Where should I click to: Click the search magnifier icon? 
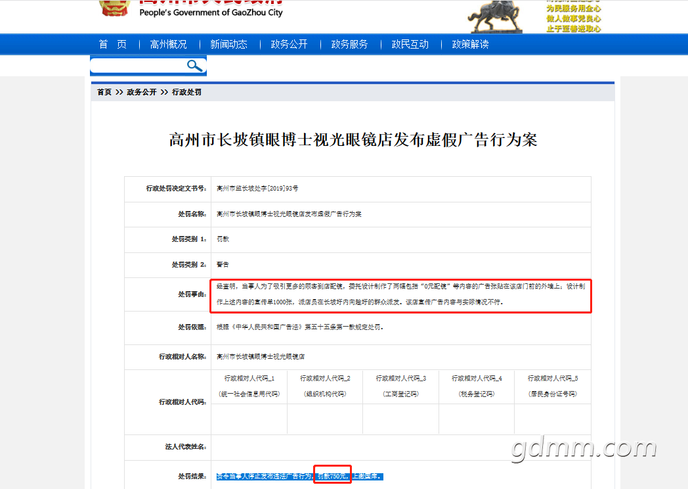tap(194, 66)
